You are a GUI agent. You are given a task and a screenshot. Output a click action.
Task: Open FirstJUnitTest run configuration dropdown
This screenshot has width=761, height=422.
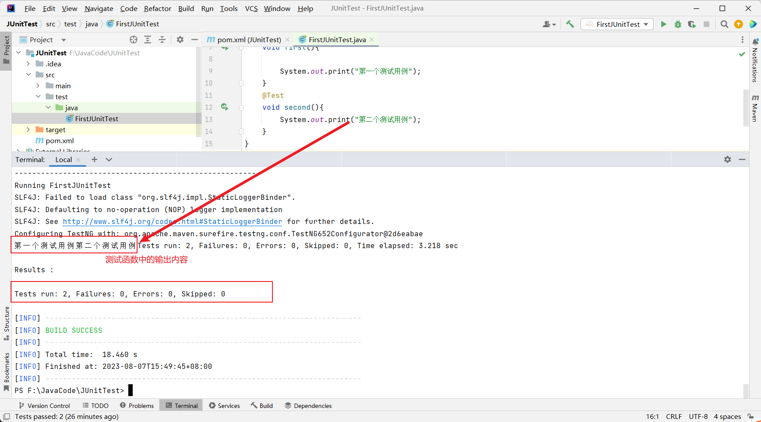tap(617, 24)
